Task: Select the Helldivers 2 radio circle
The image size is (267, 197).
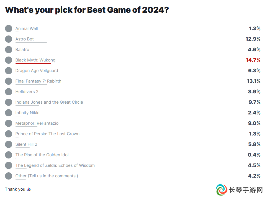Action: pos(9,92)
